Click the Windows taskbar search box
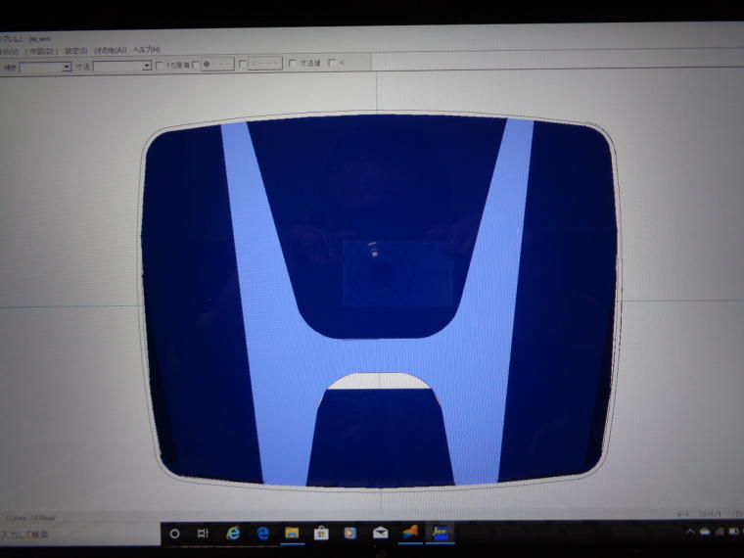This screenshot has width=744, height=558. pos(78,535)
